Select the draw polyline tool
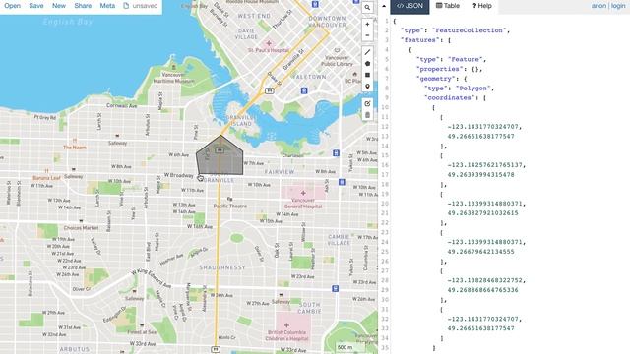630x354 pixels. tap(367, 52)
